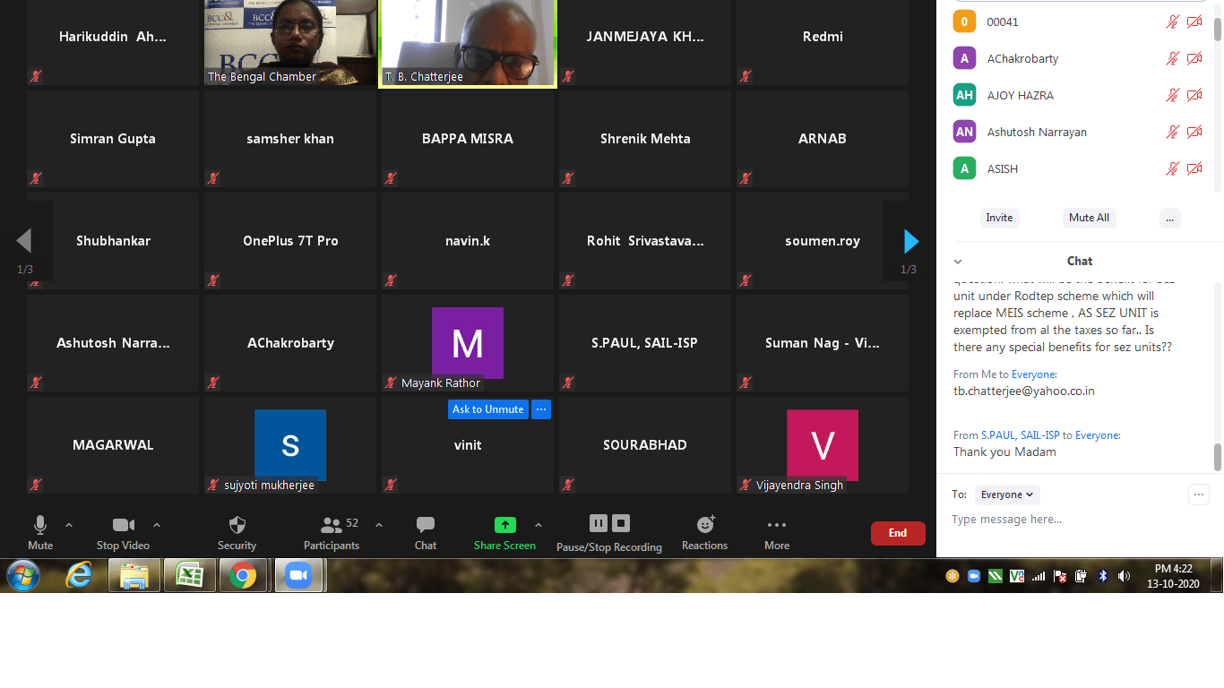
Task: Toggle muted mic icon for ASISH
Action: 1172,168
